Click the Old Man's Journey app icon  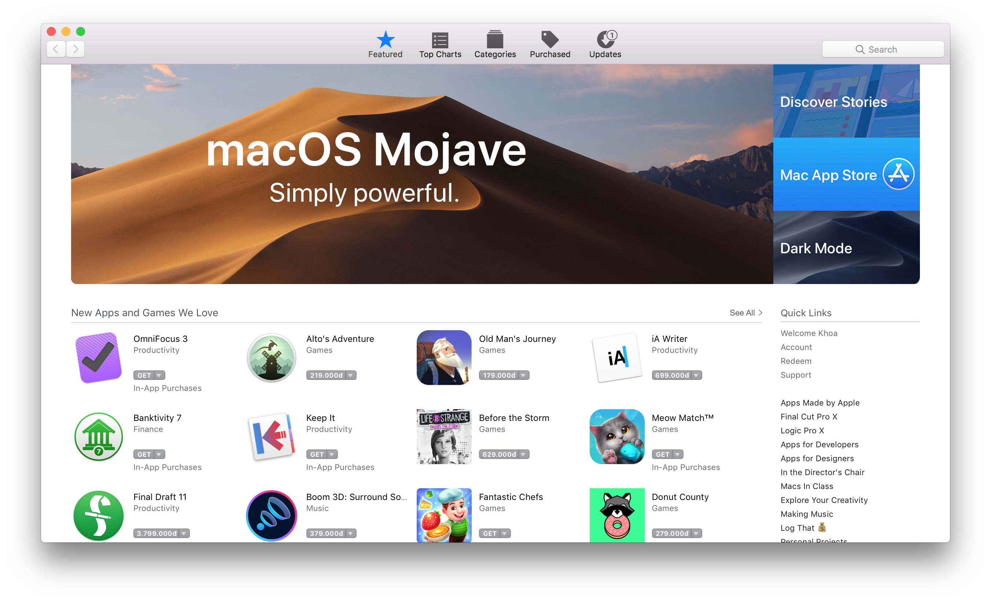(444, 358)
